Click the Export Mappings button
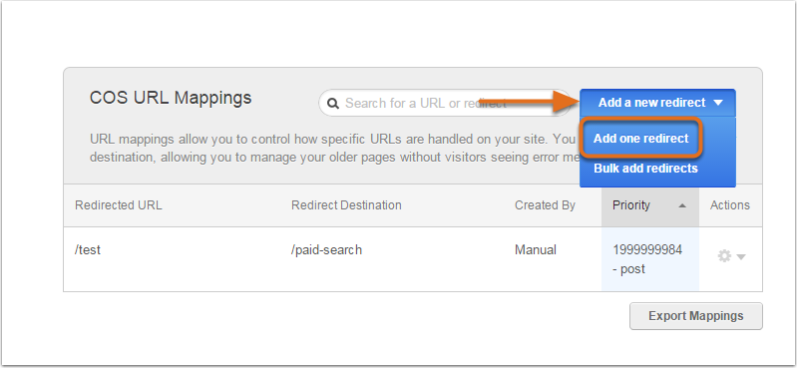797x368 pixels. [x=696, y=316]
